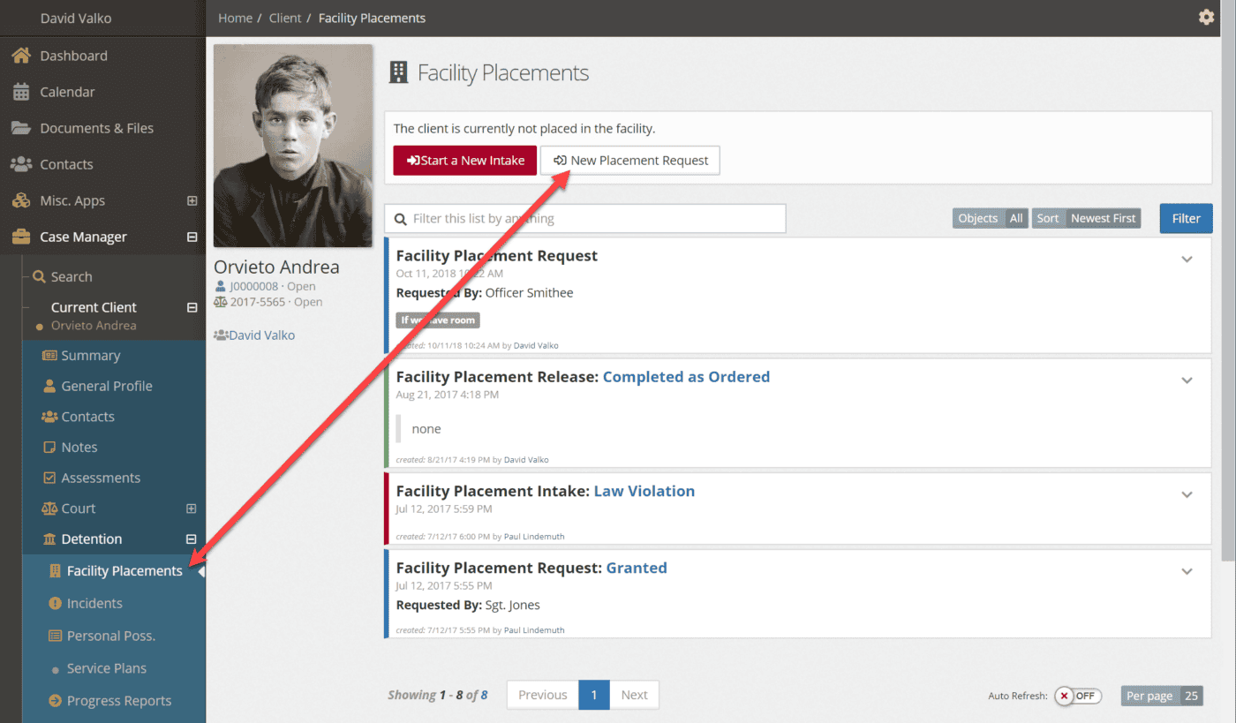Toggle the Auto Refresh switch
This screenshot has width=1236, height=723.
1078,696
